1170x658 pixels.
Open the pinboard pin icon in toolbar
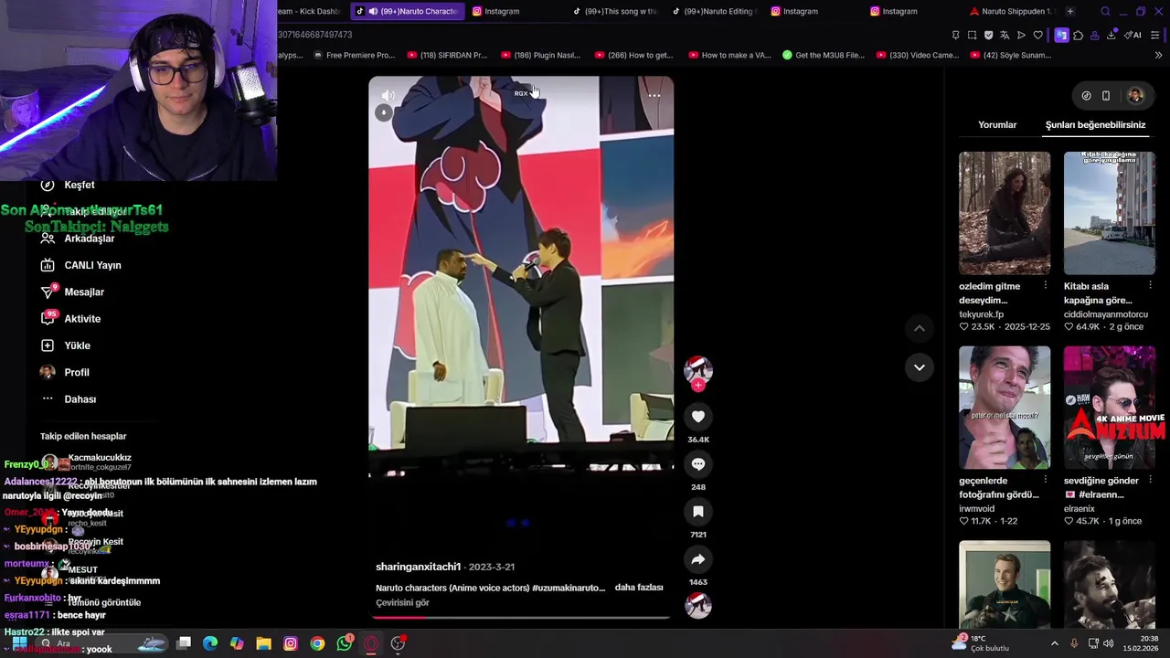coord(955,35)
